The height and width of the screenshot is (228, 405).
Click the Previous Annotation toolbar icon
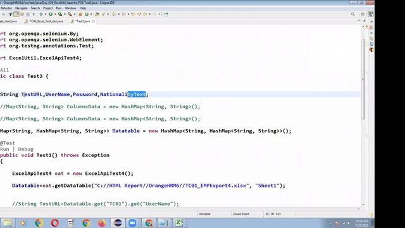[124, 14]
